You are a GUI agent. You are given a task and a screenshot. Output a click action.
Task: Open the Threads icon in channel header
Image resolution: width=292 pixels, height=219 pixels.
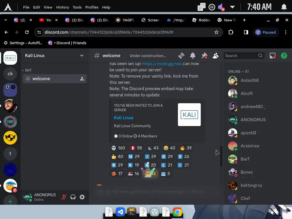pos(181,56)
